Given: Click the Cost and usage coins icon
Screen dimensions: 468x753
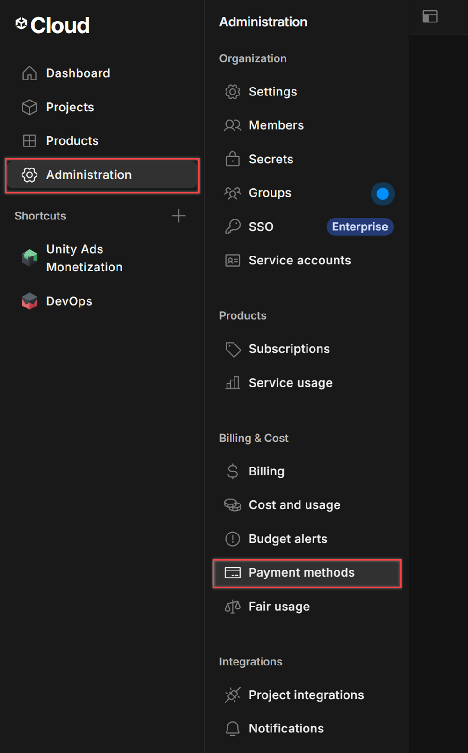Looking at the screenshot, I should coord(233,505).
